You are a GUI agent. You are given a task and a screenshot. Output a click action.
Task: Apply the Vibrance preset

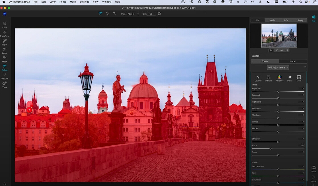279,78
